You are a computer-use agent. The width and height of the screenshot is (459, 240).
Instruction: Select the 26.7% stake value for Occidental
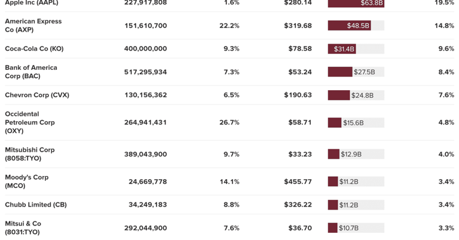pos(229,122)
